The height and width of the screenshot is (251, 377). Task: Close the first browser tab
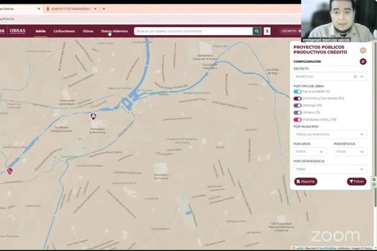[x=39, y=9]
